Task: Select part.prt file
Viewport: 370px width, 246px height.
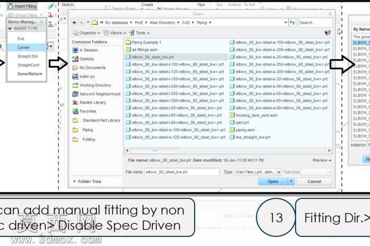Action: tap(239, 123)
